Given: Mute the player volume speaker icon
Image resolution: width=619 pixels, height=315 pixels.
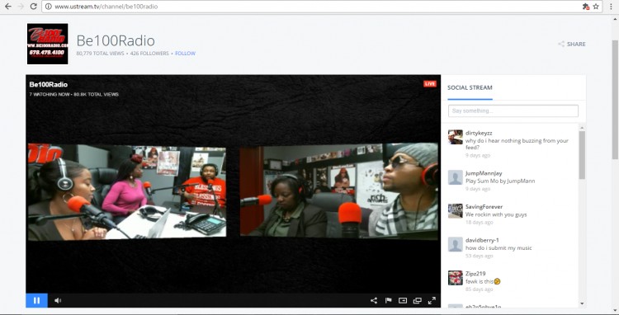Looking at the screenshot, I should pyautogui.click(x=58, y=300).
